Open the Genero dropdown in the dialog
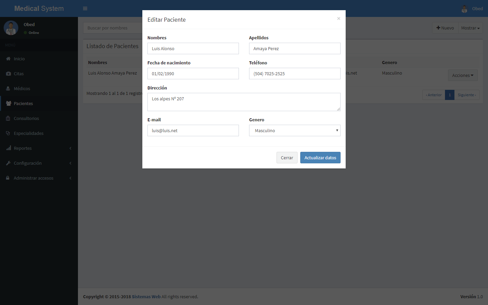 [295, 130]
